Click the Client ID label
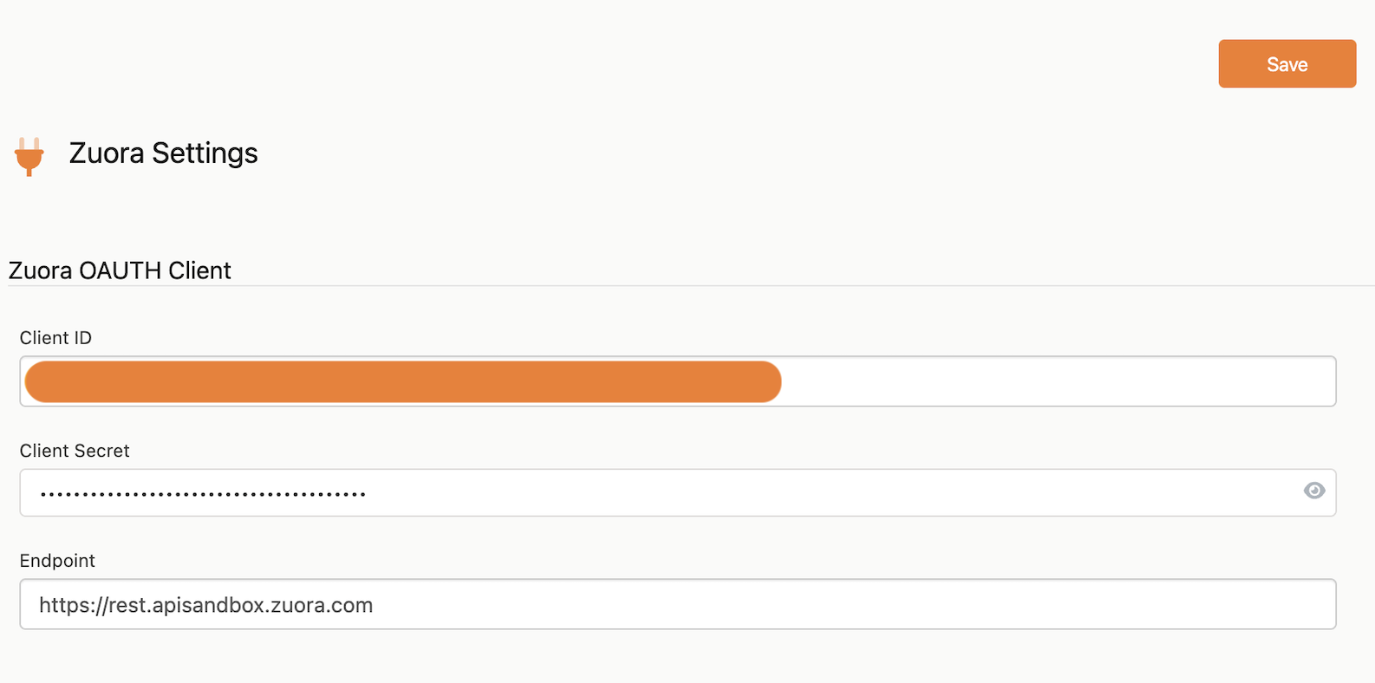Screen dimensions: 1375x683 point(55,338)
